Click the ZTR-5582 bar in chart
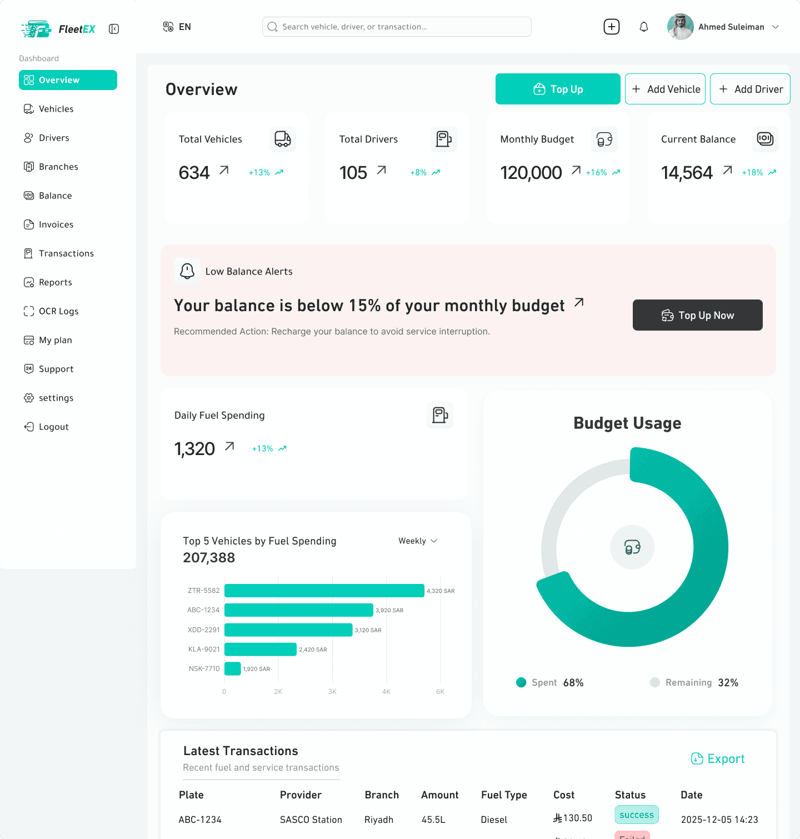 pos(324,591)
